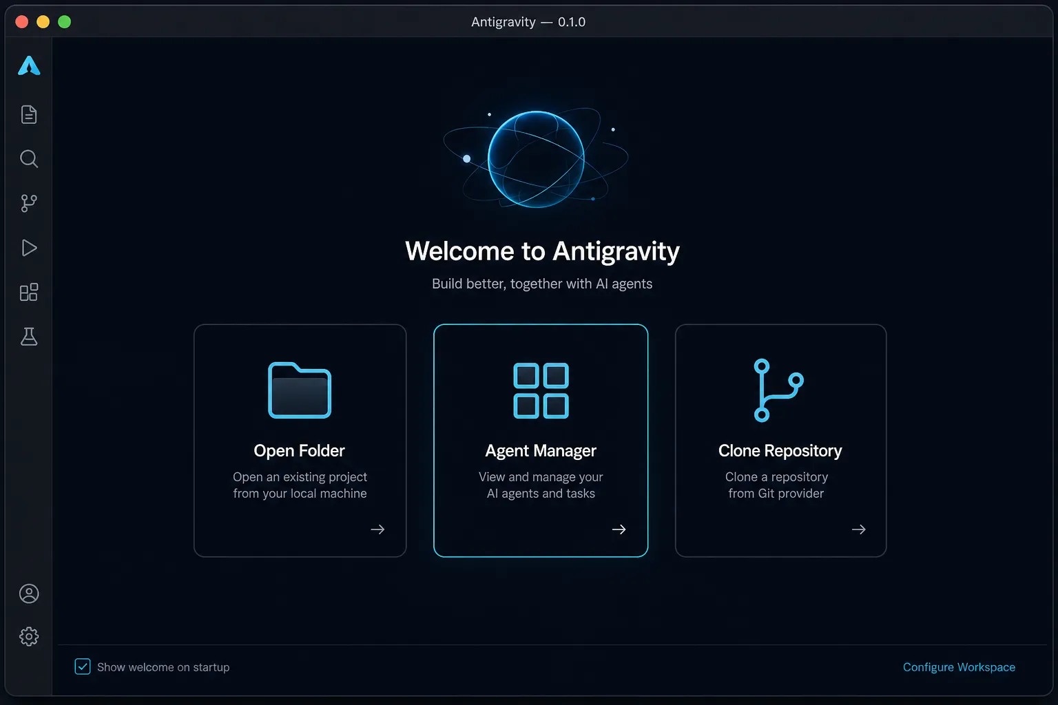
Task: Click the four-squares icon in Agent Manager card
Action: [541, 390]
